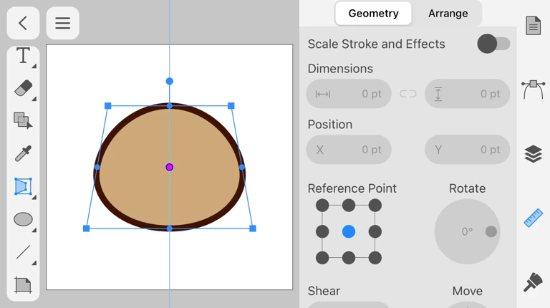Select the top-left reference point
This screenshot has height=308, width=550.
pyautogui.click(x=322, y=206)
